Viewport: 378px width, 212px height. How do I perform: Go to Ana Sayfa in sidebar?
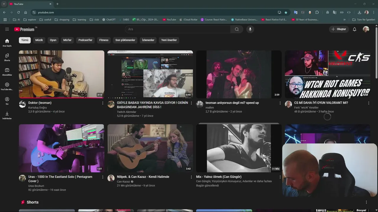tap(7, 43)
